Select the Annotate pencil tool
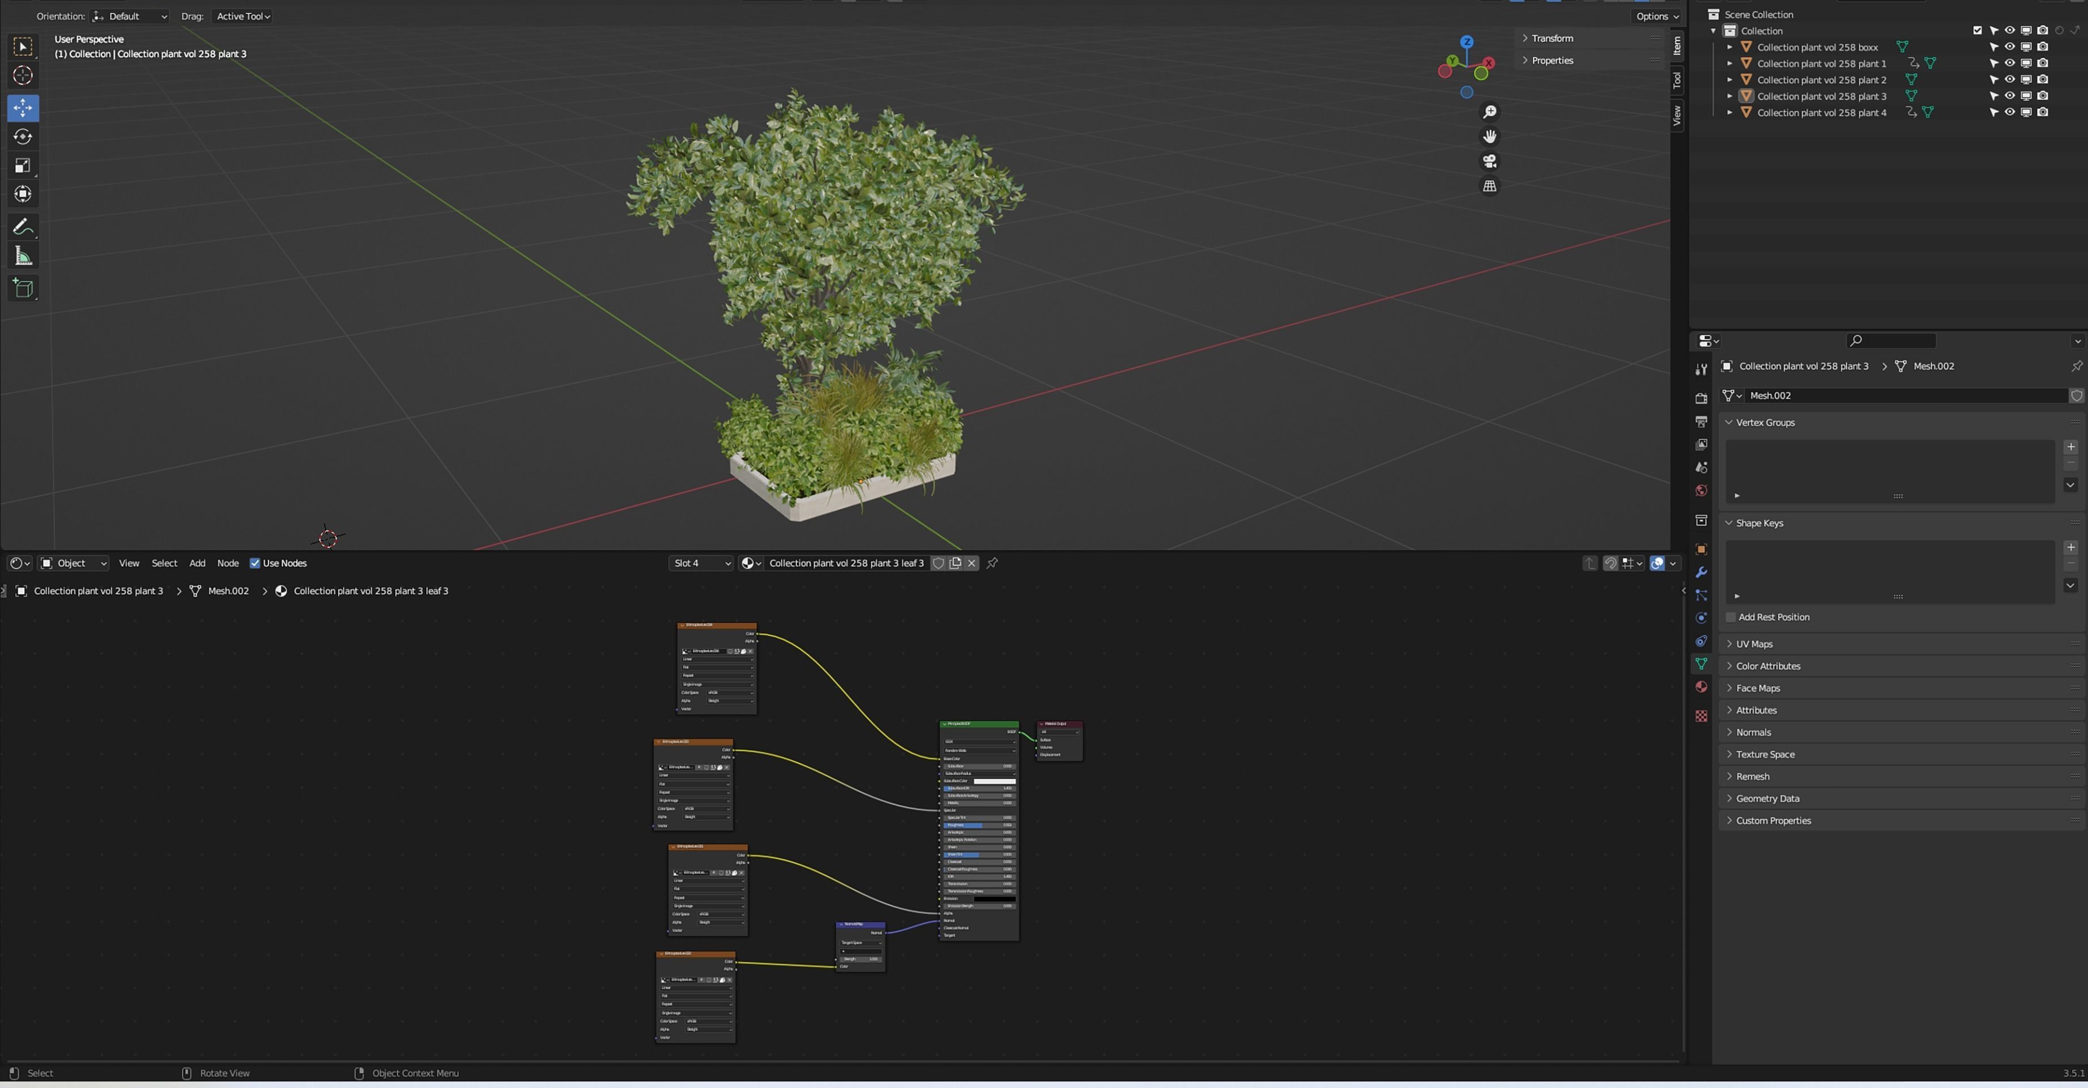Screen dimensions: 2088x1088 (x=23, y=227)
